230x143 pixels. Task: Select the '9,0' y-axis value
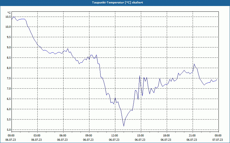point(9,47)
